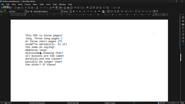Click English (Canada) language in status bar
The height and width of the screenshot is (104, 185).
coord(110,103)
